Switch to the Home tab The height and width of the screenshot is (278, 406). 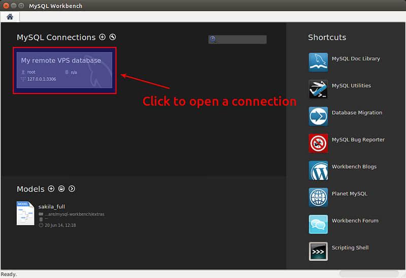pyautogui.click(x=10, y=17)
